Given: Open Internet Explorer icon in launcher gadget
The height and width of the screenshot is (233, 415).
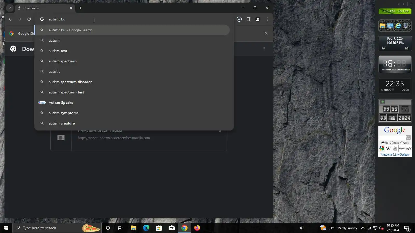Looking at the screenshot, I should pyautogui.click(x=398, y=25).
